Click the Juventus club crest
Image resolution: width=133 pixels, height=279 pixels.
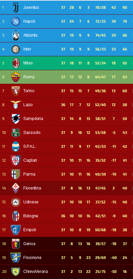tap(16, 7)
